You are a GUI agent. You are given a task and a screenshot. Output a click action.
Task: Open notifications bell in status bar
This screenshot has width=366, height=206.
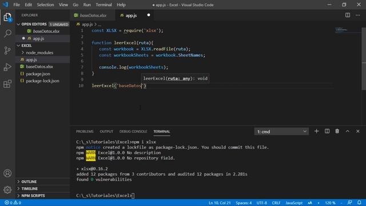[x=359, y=203]
